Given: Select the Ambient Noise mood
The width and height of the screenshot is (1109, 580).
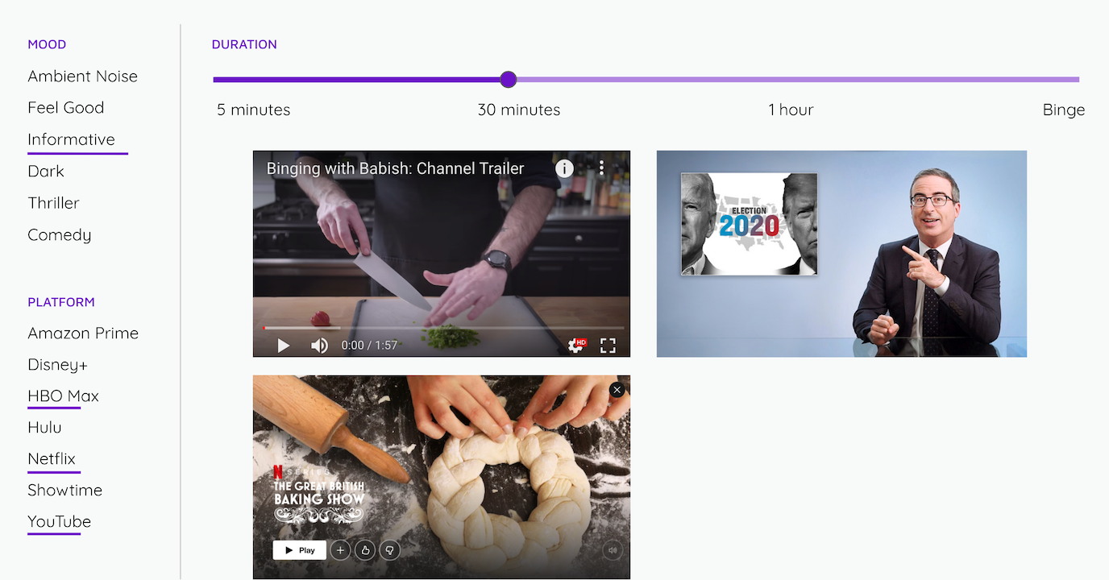Looking at the screenshot, I should (x=83, y=77).
